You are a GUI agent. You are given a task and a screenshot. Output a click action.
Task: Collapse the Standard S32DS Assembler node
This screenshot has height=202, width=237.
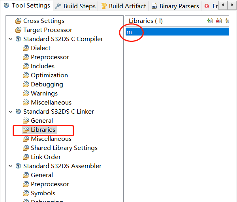click(10, 166)
